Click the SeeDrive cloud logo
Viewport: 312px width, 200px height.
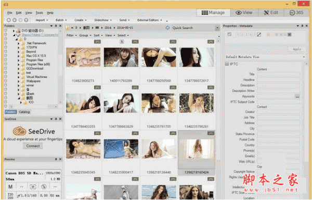click(x=19, y=131)
